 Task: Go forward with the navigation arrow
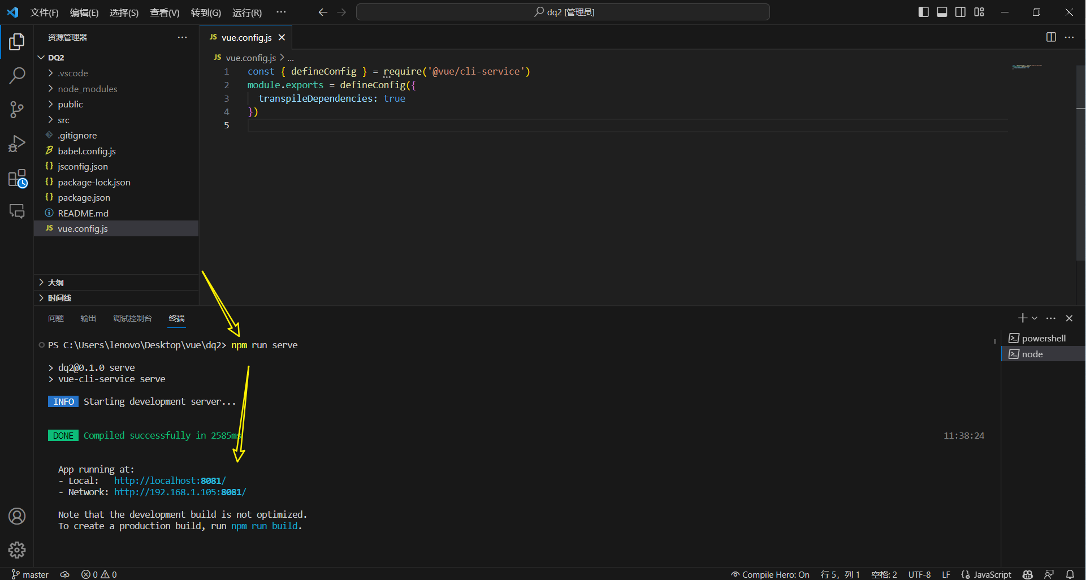(x=341, y=12)
